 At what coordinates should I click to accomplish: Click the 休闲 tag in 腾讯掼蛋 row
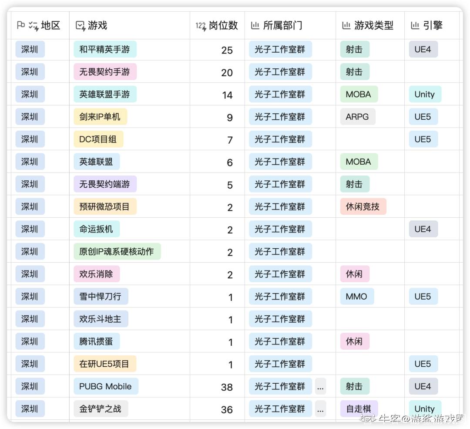pyautogui.click(x=355, y=341)
